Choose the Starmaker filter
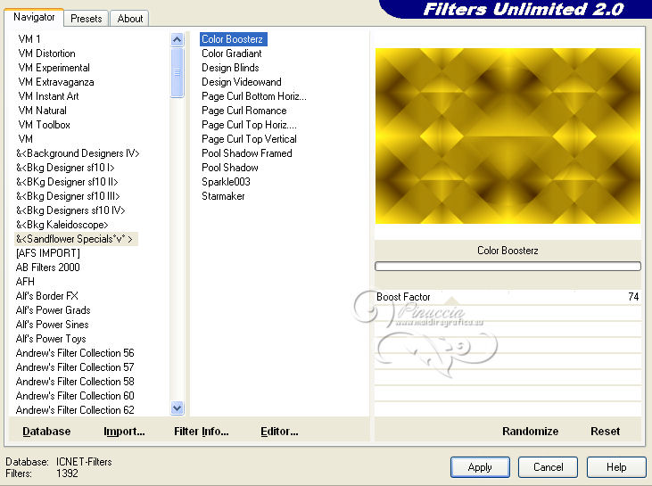652x486 pixels. [223, 196]
